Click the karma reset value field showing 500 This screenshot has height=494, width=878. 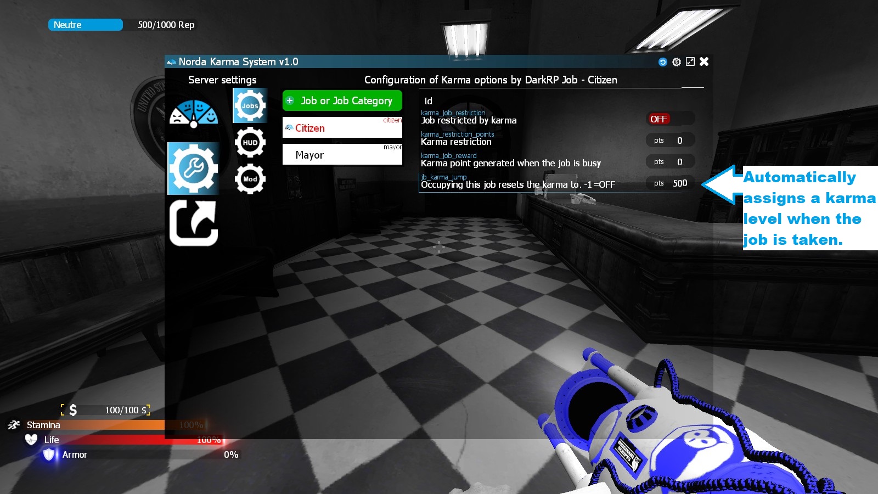[x=670, y=183]
